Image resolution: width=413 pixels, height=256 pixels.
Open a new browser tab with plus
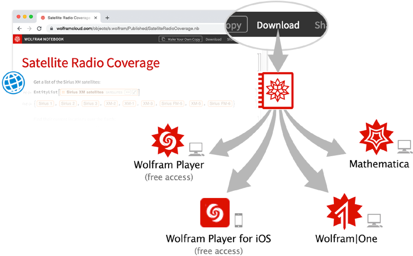click(x=107, y=18)
